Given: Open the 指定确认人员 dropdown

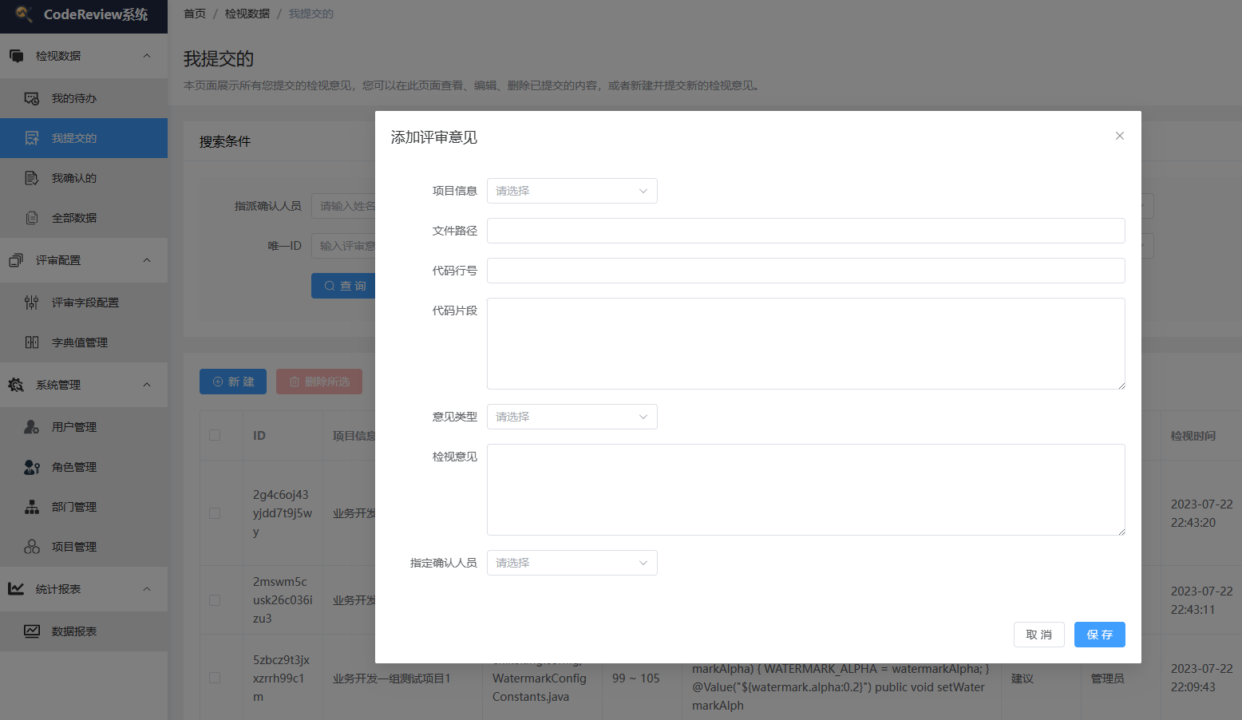Looking at the screenshot, I should click(572, 563).
